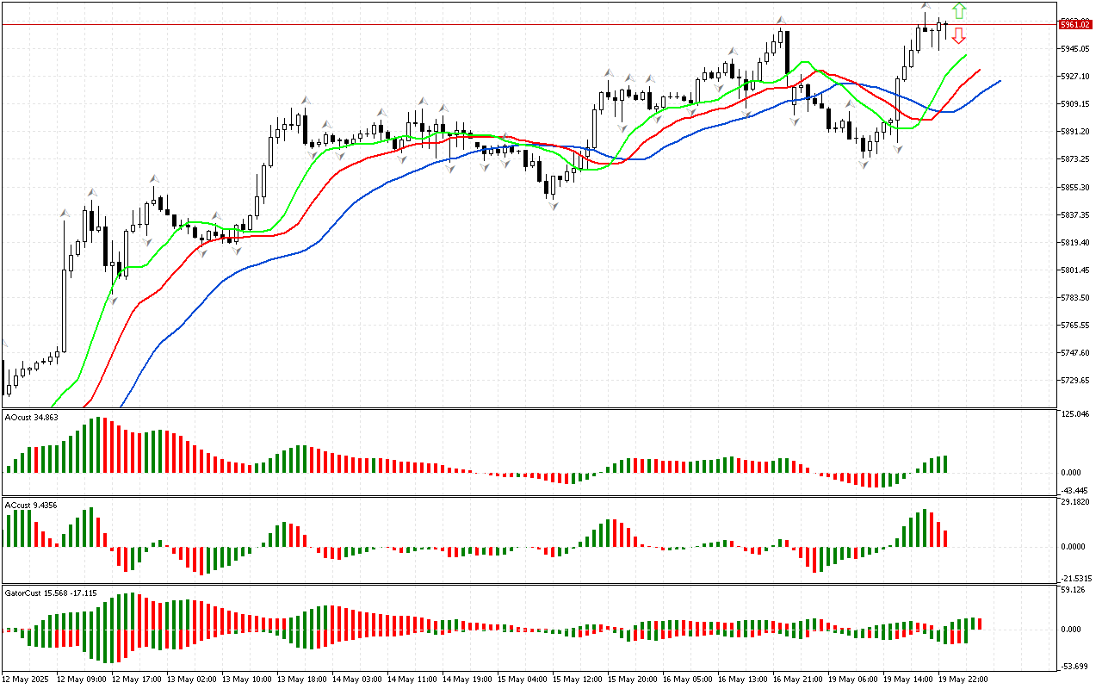Image resolution: width=1102 pixels, height=689 pixels.
Task: Click the AOcust 34.863 indicator label
Action: coord(32,417)
